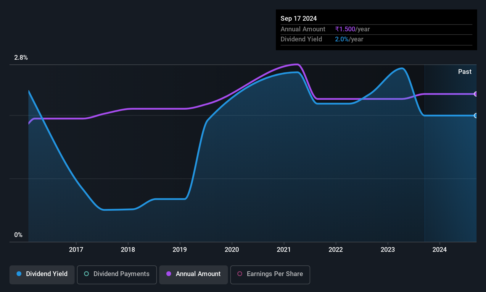Screen dimensions: 486x292
Task: Click the 2024 axis label
Action: 440,250
